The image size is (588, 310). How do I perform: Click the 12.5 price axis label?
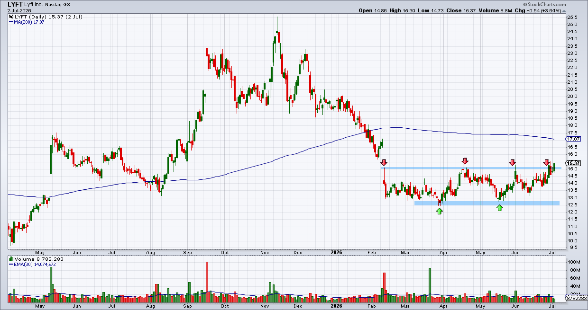pyautogui.click(x=572, y=204)
